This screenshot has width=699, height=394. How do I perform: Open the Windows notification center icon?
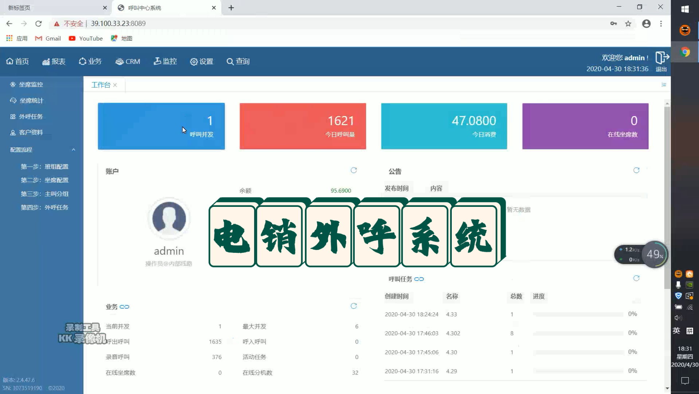click(685, 381)
